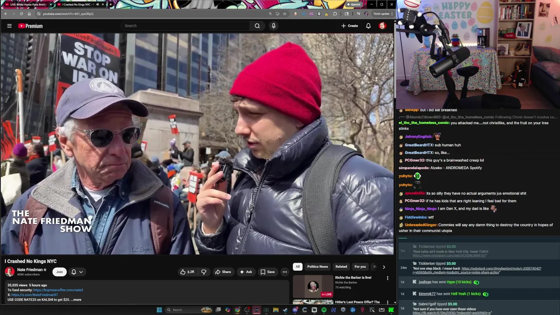Open Nate Friedman channel avatar
560x315 pixels.
[10, 272]
